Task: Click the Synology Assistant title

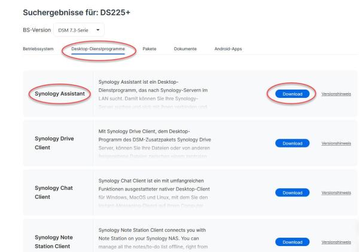Action: pos(59,94)
